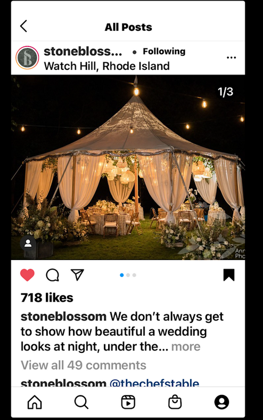
Task: Open the Shop bag icon
Action: pos(175,402)
